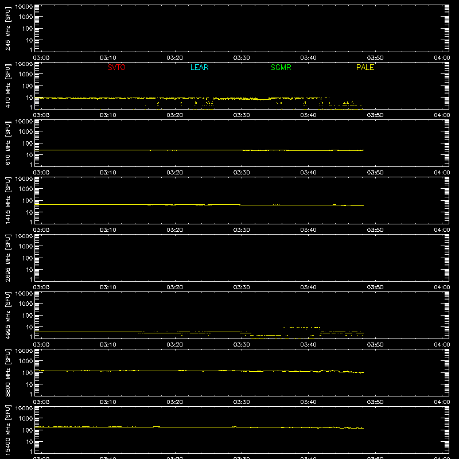Image resolution: width=459 pixels, height=459 pixels.
Task: Click 04:00 time label under 245 MHz panel
Action: click(x=442, y=58)
